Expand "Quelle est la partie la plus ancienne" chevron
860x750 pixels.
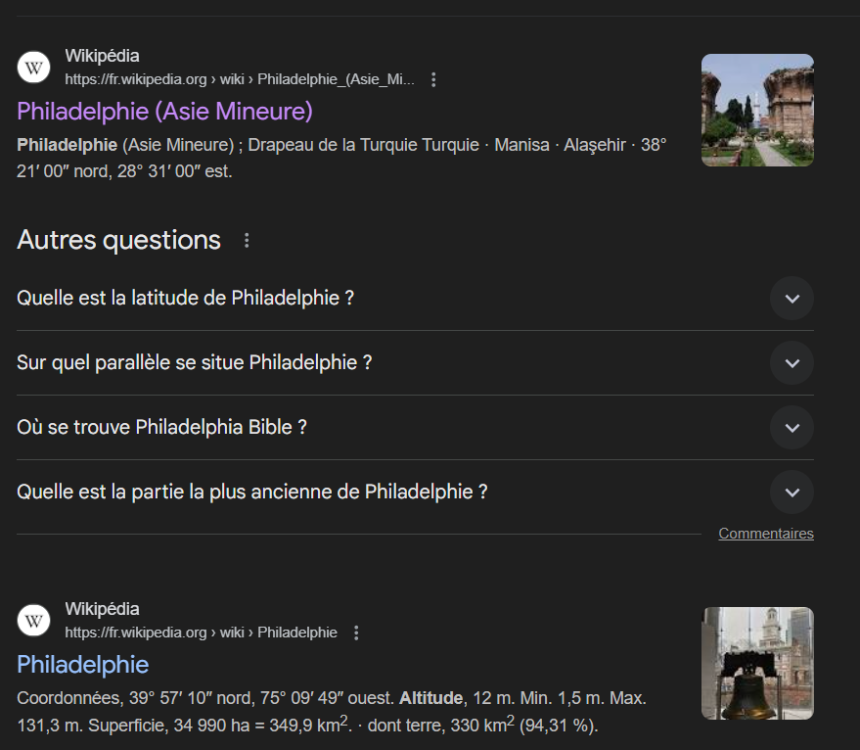[792, 492]
